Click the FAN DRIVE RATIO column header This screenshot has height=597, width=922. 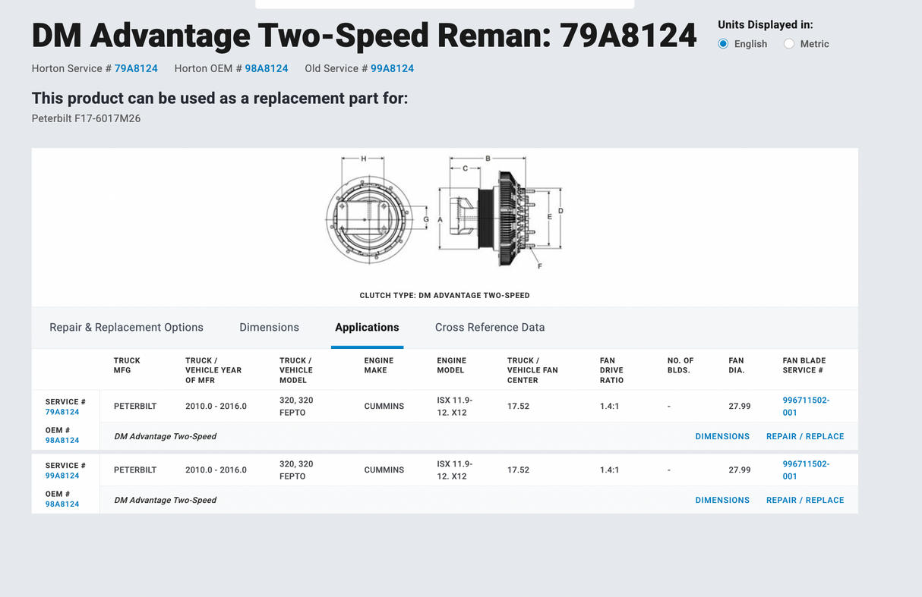[x=611, y=370]
